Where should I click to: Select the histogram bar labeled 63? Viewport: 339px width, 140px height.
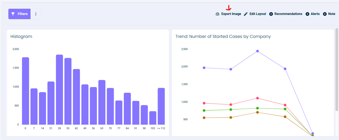(x=102, y=102)
